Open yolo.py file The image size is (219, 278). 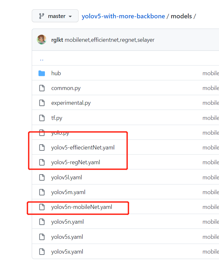60,133
